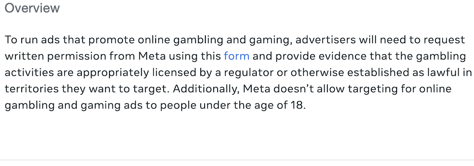Viewport: 474px width, 166px height.
Task: Click the 'Overview' section heading
Action: pos(32,8)
